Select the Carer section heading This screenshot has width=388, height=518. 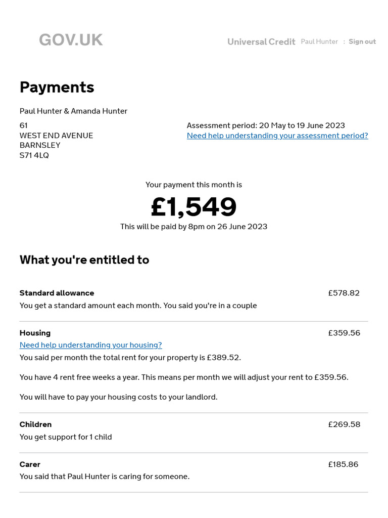30,464
